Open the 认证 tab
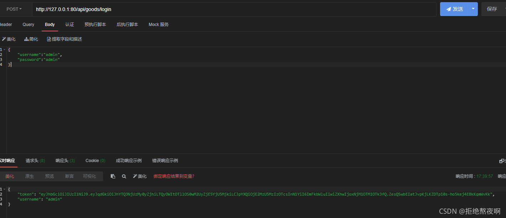This screenshot has width=506, height=218. 70,25
